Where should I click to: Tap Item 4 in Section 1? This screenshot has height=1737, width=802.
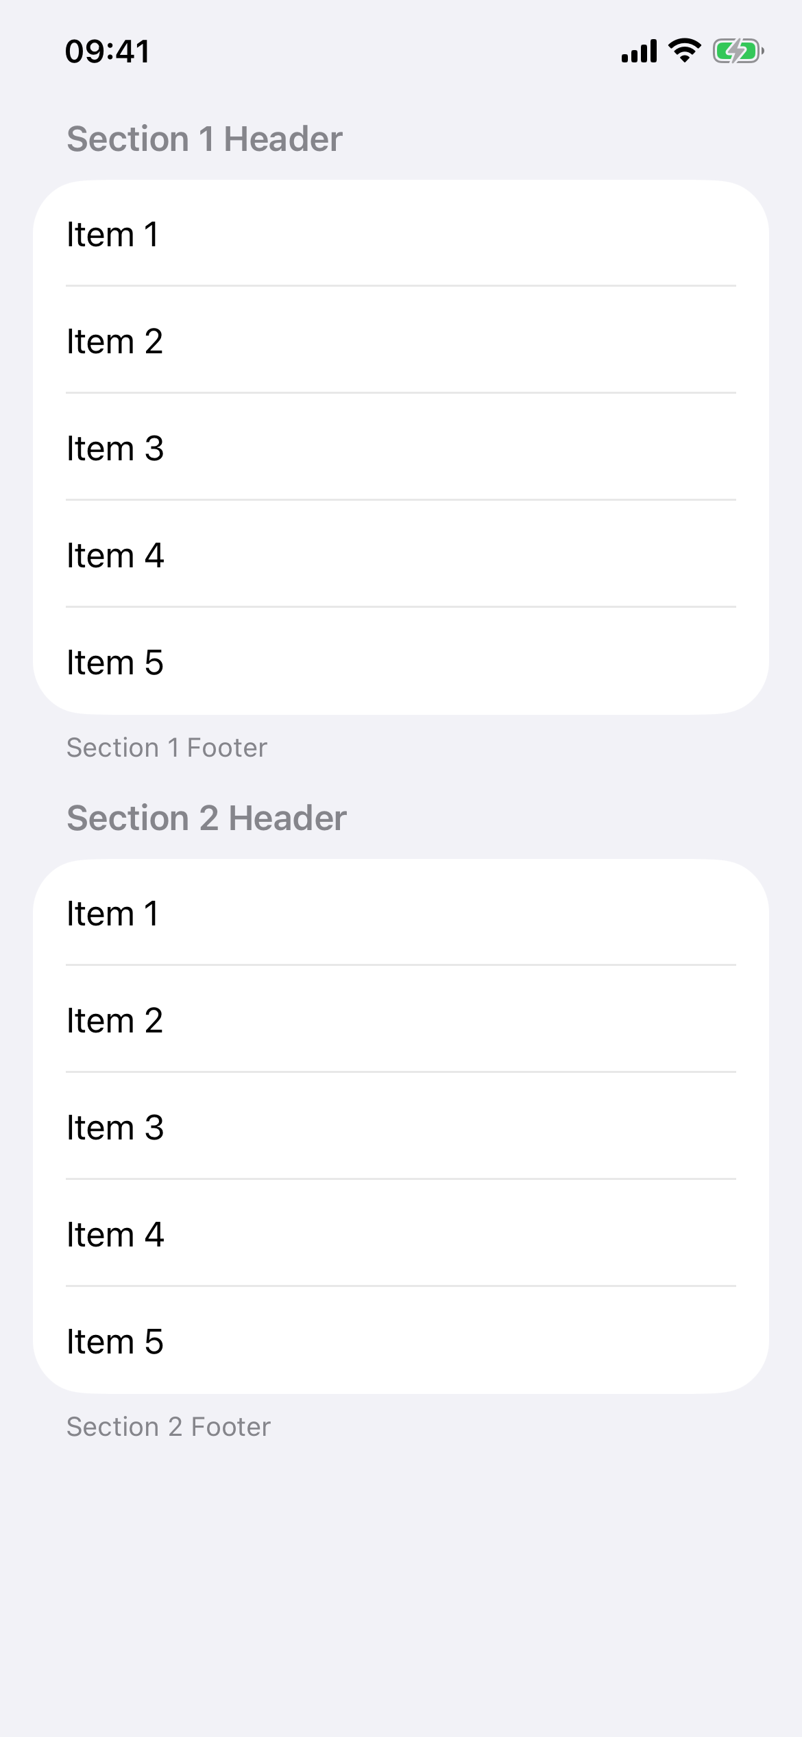400,555
